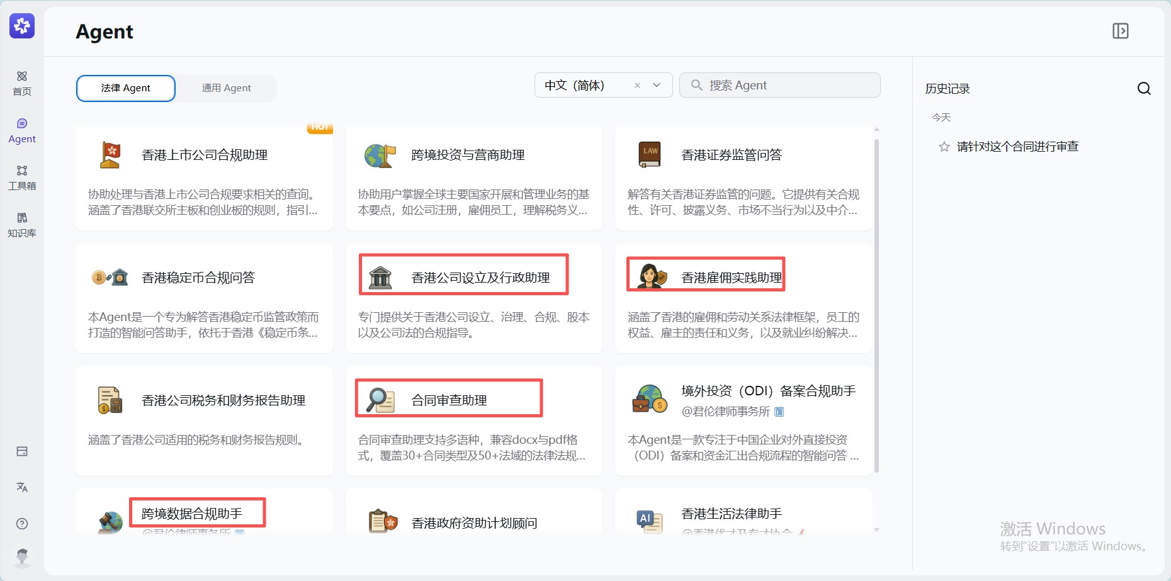Click the language translate icon in the sidebar
1171x581 pixels.
click(x=22, y=487)
